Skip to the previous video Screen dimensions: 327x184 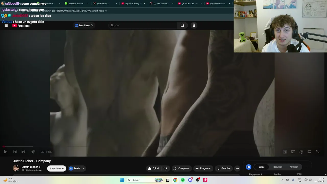(x=15, y=152)
